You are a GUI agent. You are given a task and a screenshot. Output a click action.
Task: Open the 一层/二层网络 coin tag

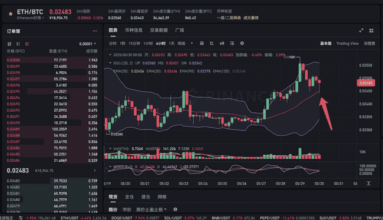point(229,18)
